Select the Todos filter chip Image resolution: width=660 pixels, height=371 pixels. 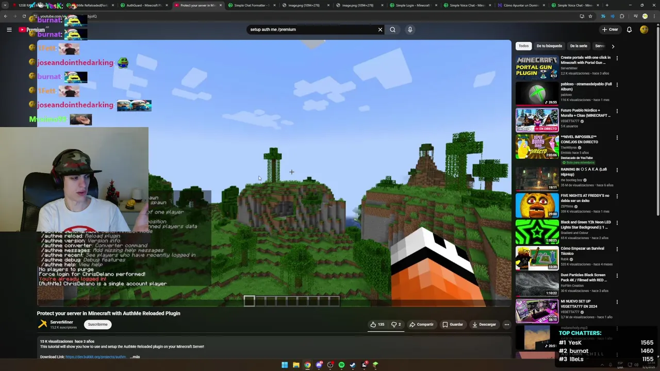[523, 46]
